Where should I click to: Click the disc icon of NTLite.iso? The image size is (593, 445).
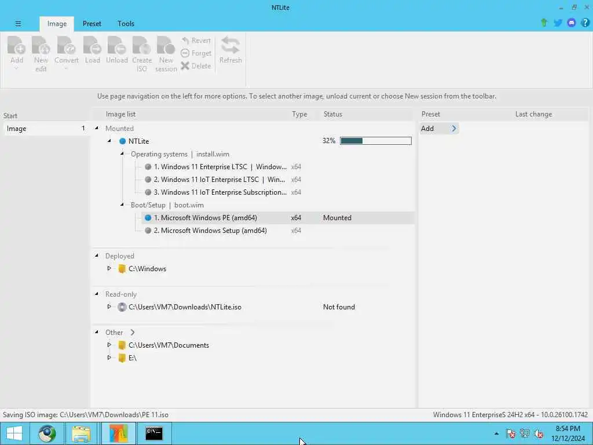122,307
